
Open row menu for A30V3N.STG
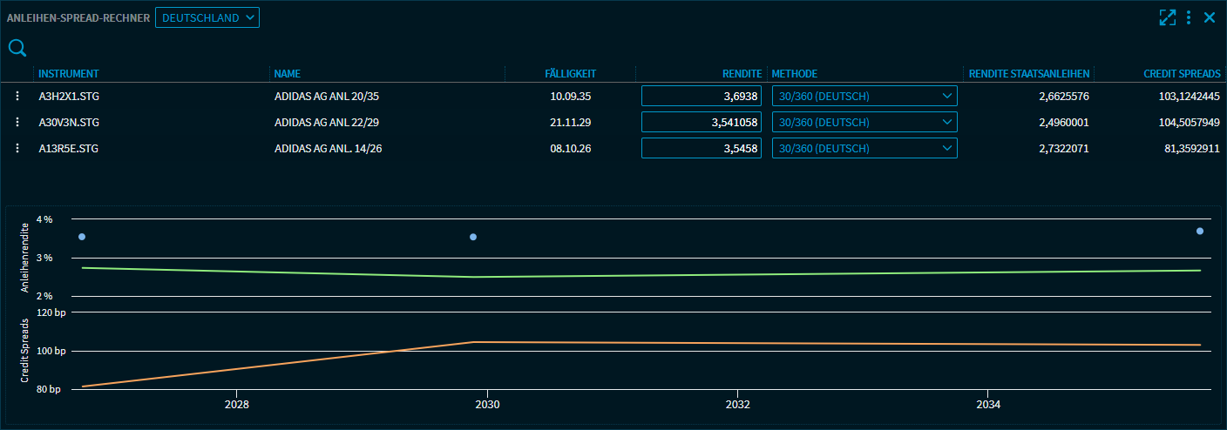click(17, 123)
